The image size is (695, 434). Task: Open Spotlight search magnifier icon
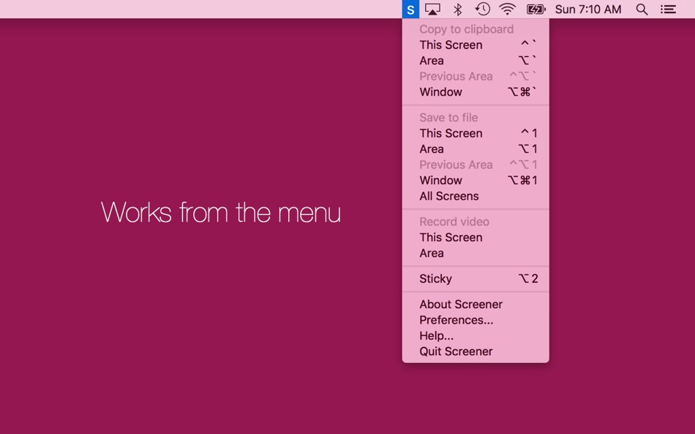[x=642, y=9]
